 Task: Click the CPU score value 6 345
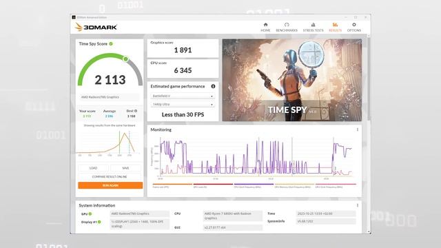tap(183, 70)
